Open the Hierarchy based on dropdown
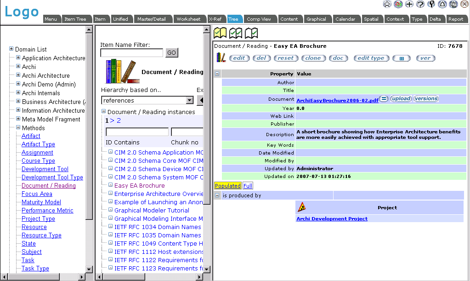This screenshot has width=470, height=281. click(x=189, y=100)
